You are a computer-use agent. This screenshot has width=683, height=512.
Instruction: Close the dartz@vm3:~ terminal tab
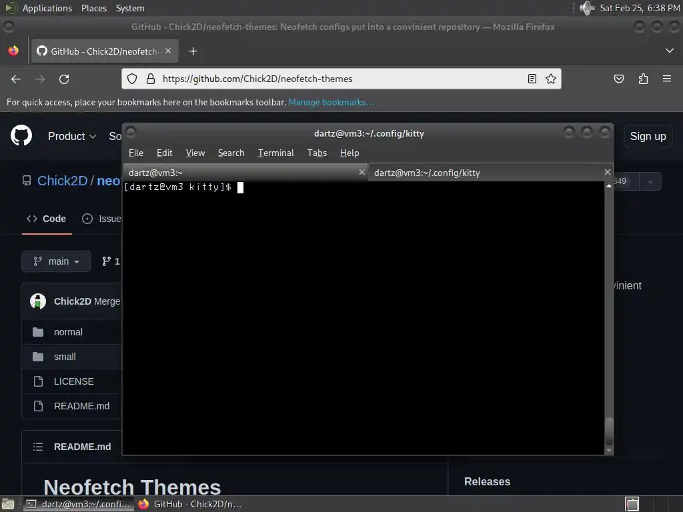coord(362,172)
